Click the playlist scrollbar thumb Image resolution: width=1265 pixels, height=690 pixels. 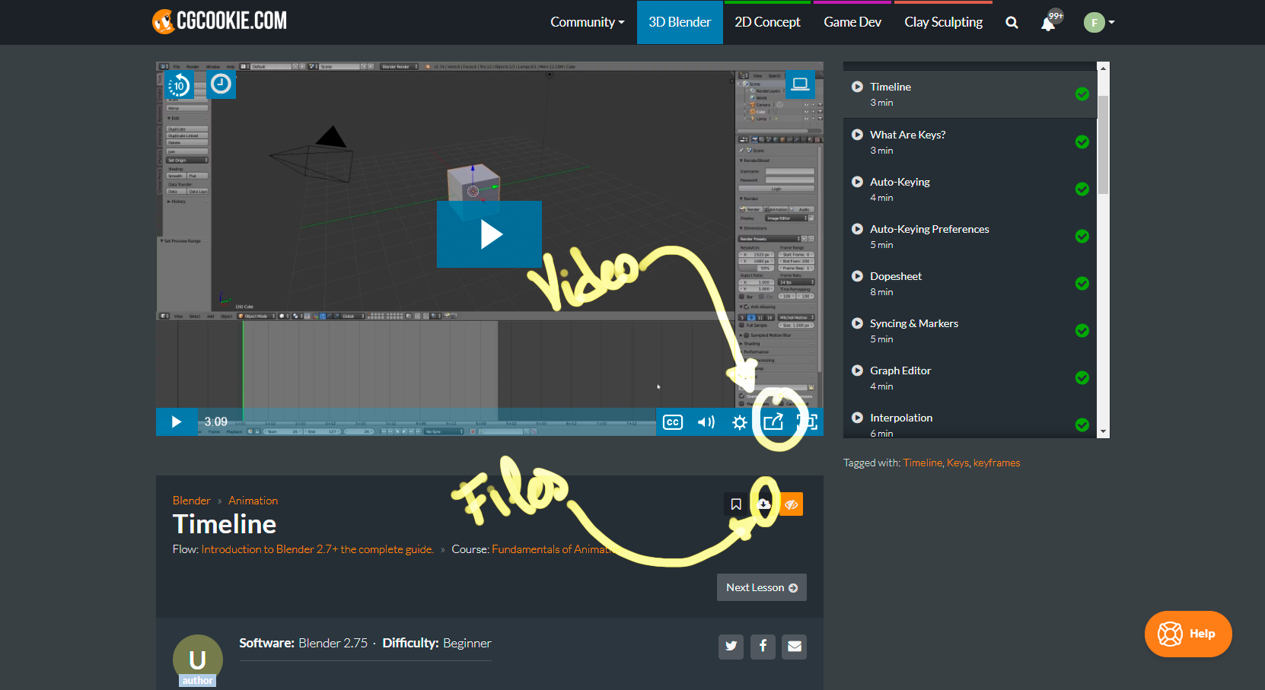[x=1103, y=145]
